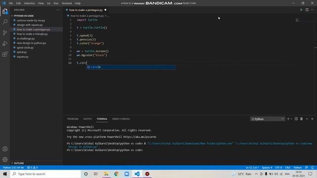The image size is (317, 178).
Task: Open the Source Control view
Action: pos(5,33)
